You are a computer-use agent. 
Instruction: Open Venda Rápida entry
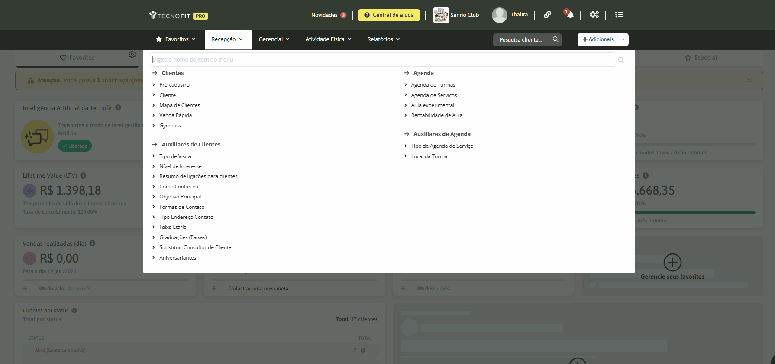coord(175,115)
